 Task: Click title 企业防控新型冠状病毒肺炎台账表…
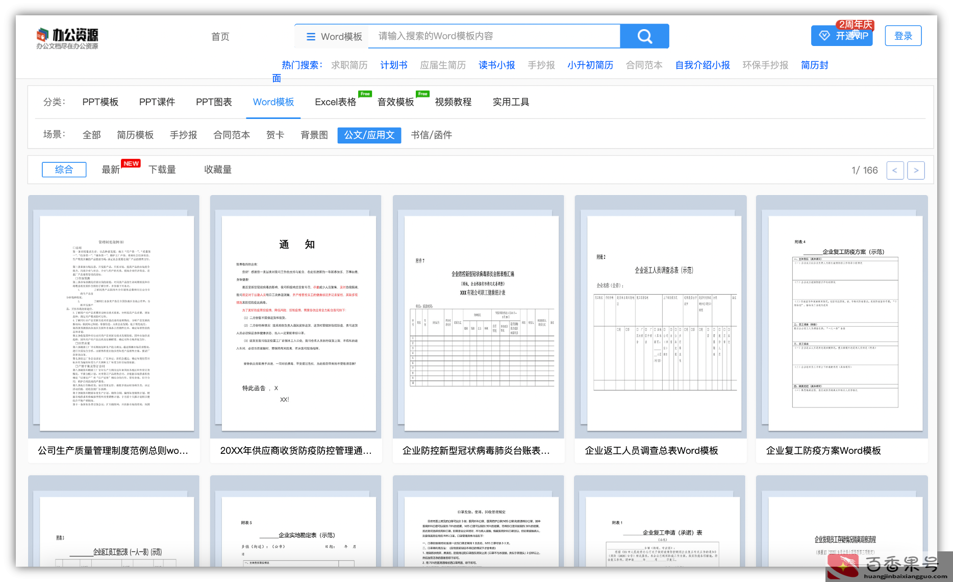(476, 451)
